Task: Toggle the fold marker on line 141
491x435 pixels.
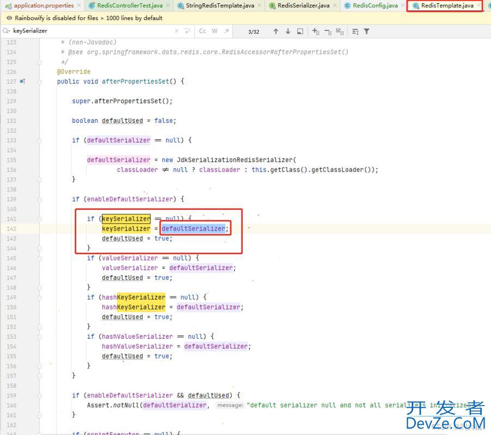Action: [39, 219]
